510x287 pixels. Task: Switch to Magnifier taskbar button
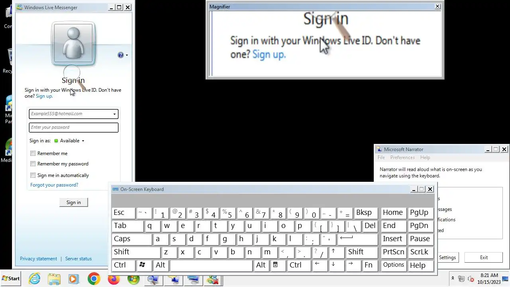point(153,279)
